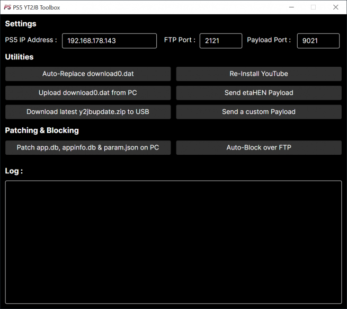Image resolution: width=347 pixels, height=309 pixels.
Task: Click inside the FTP Port field
Action: pyautogui.click(x=220, y=41)
